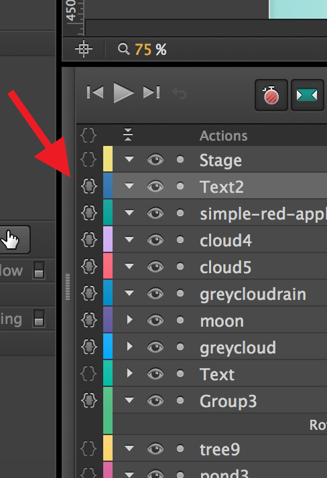This screenshot has width=327, height=478.
Task: Open actions script for moon layer
Action: pos(89,320)
